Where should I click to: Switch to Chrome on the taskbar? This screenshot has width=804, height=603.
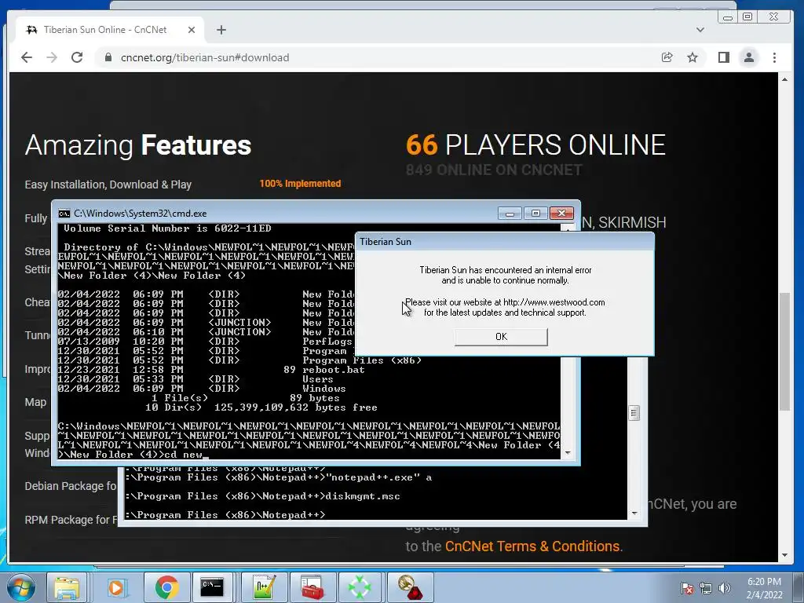pyautogui.click(x=166, y=587)
